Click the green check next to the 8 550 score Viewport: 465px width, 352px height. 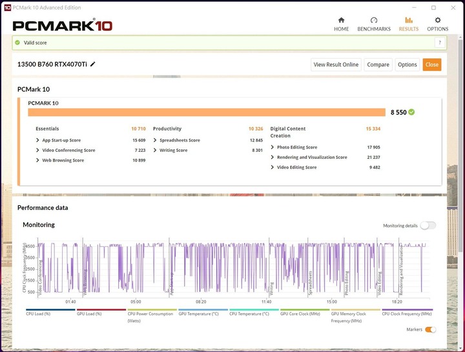(x=411, y=112)
